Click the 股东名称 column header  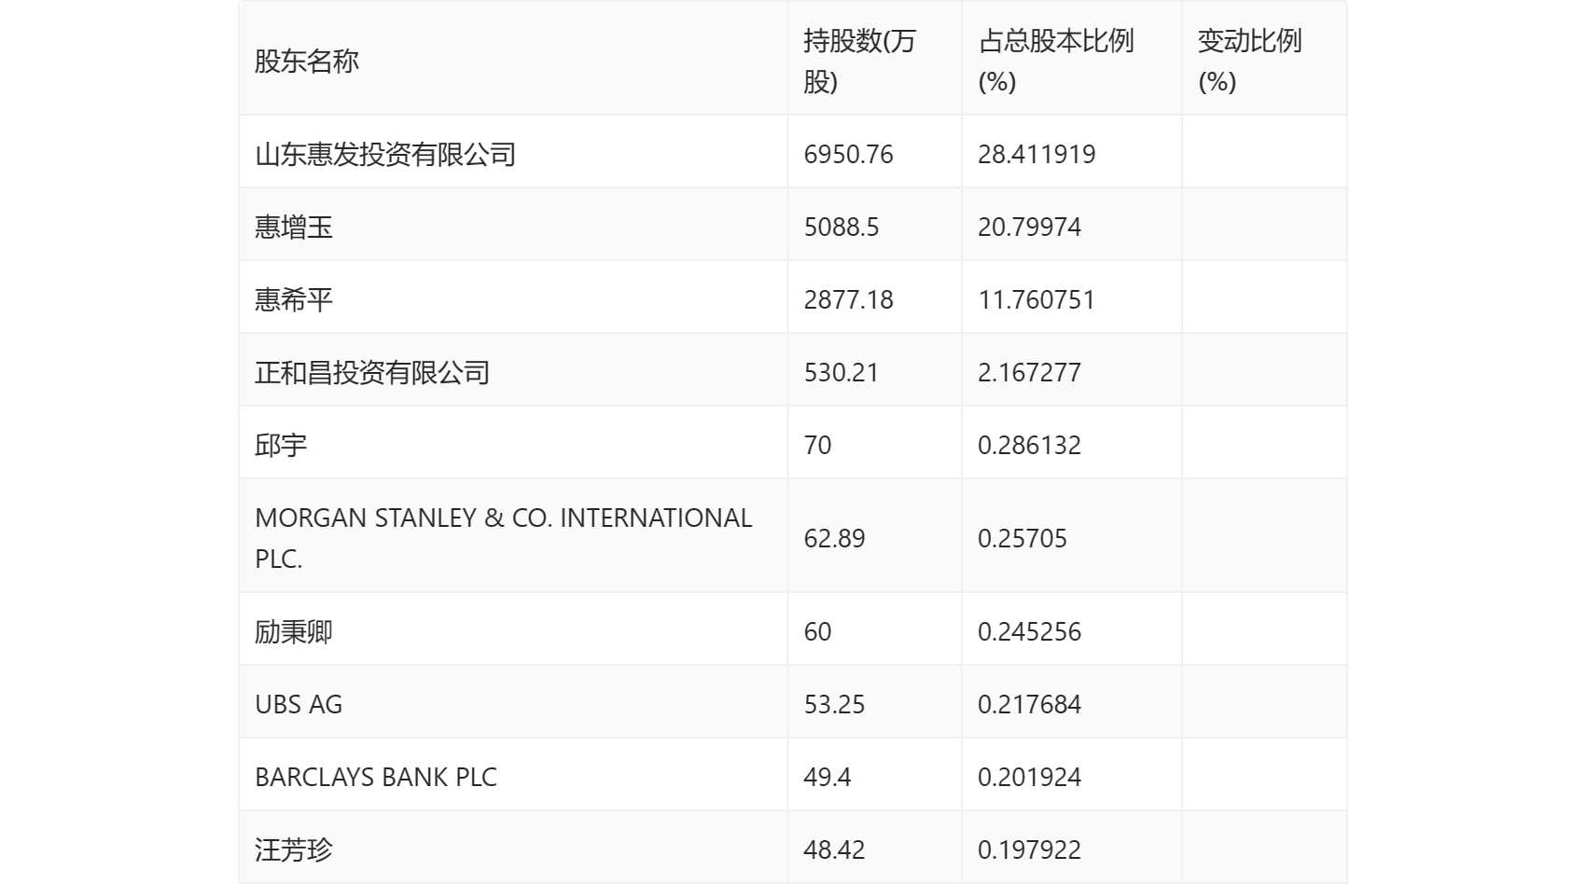(x=307, y=62)
